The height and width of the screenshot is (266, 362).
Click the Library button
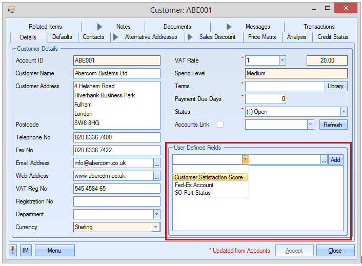336,86
